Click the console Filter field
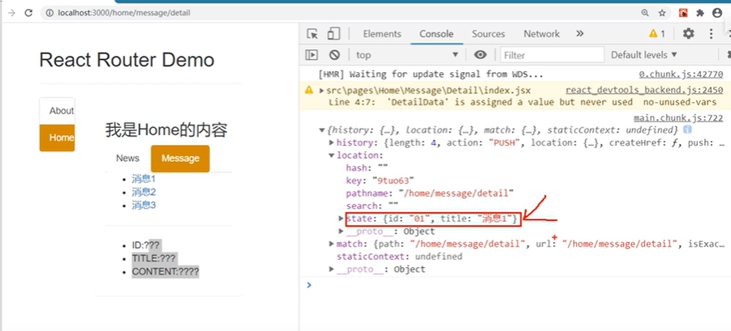Screen dimensions: 731x331 [x=552, y=55]
